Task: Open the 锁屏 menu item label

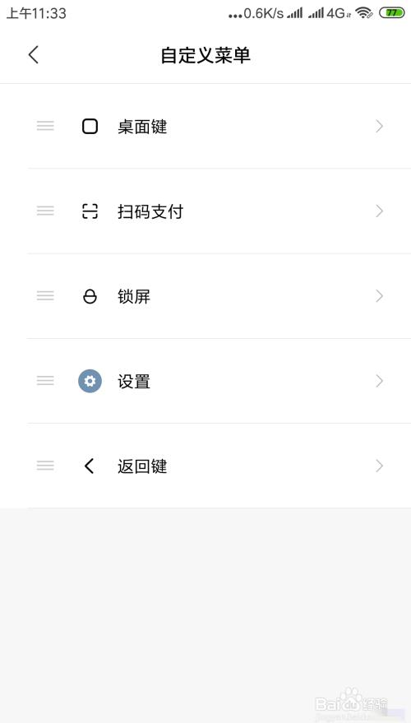Action: [x=134, y=296]
